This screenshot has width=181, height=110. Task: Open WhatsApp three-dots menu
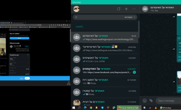point(134,9)
